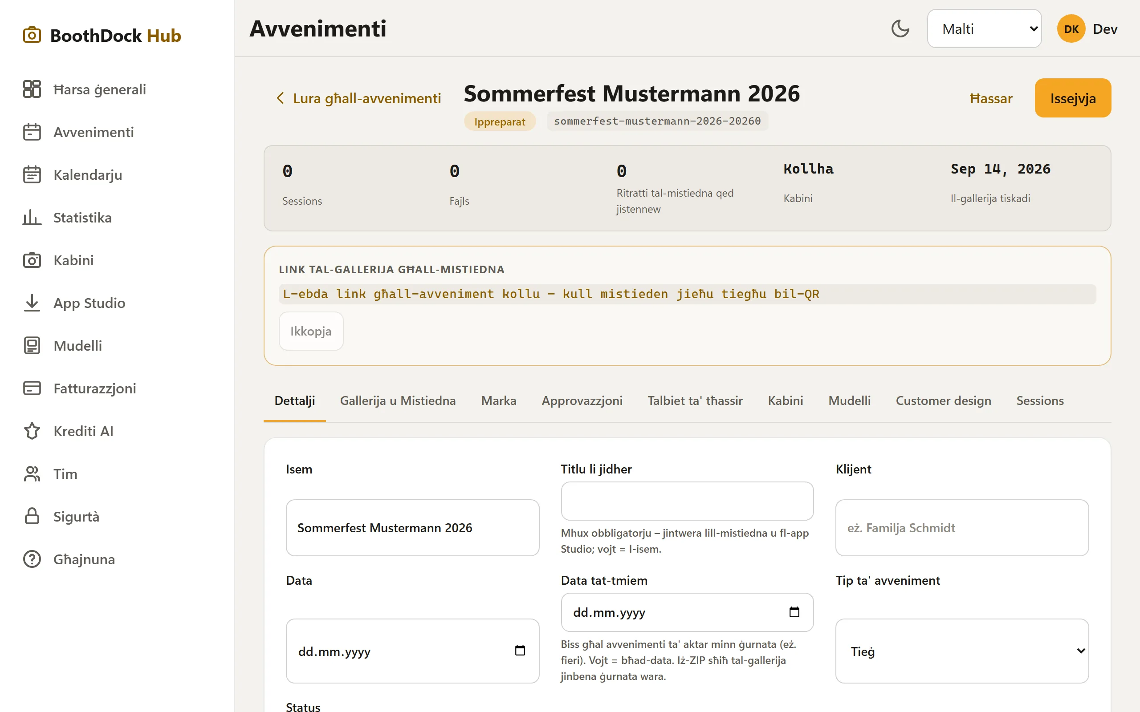
Task: Click the DK user avatar
Action: point(1071,29)
